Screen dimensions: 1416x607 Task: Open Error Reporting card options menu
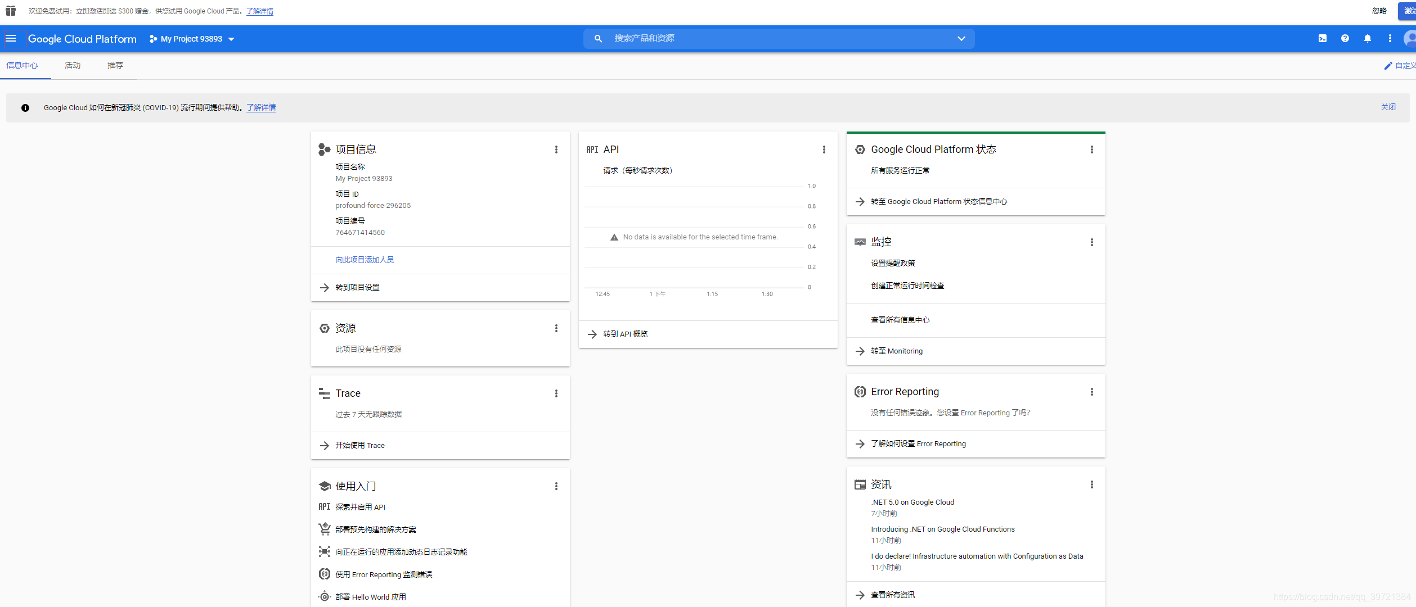click(x=1091, y=392)
